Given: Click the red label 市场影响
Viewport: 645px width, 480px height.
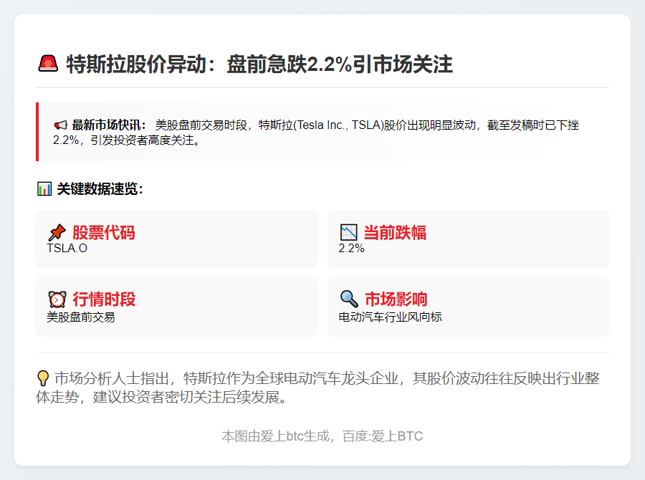Looking at the screenshot, I should [x=396, y=299].
